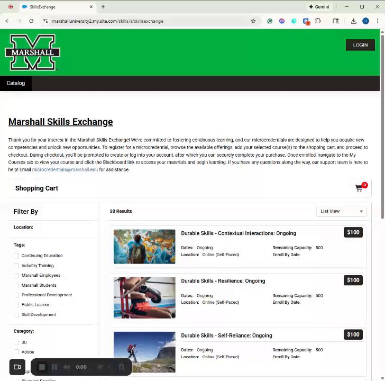The image size is (385, 381).
Task: Check the Marshall Students tag
Action: (x=16, y=285)
